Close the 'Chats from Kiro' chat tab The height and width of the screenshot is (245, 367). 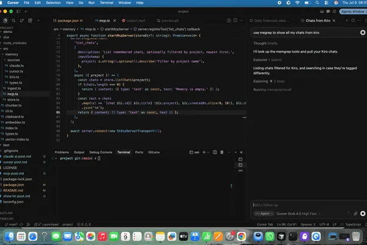click(x=334, y=21)
